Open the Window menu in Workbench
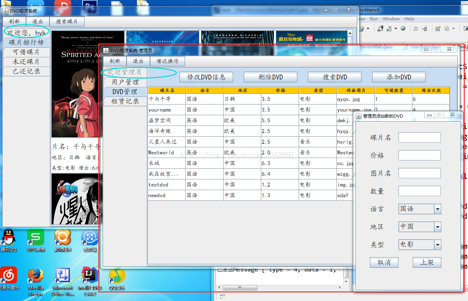This screenshot has height=301, width=468. (x=391, y=19)
